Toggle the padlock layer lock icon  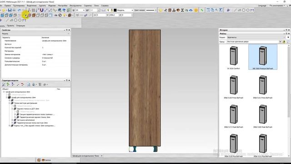pyautogui.click(x=112, y=10)
